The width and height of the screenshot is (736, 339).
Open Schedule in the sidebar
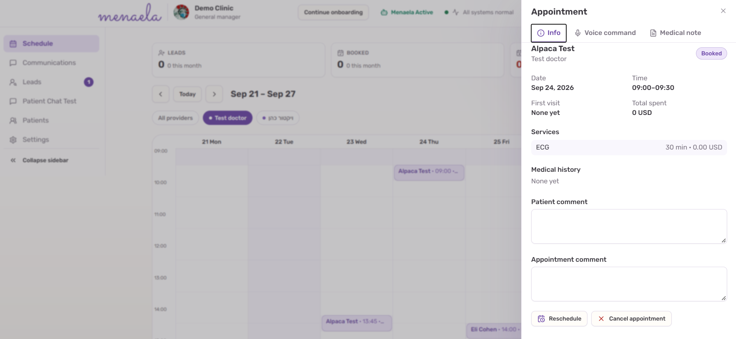(x=52, y=43)
